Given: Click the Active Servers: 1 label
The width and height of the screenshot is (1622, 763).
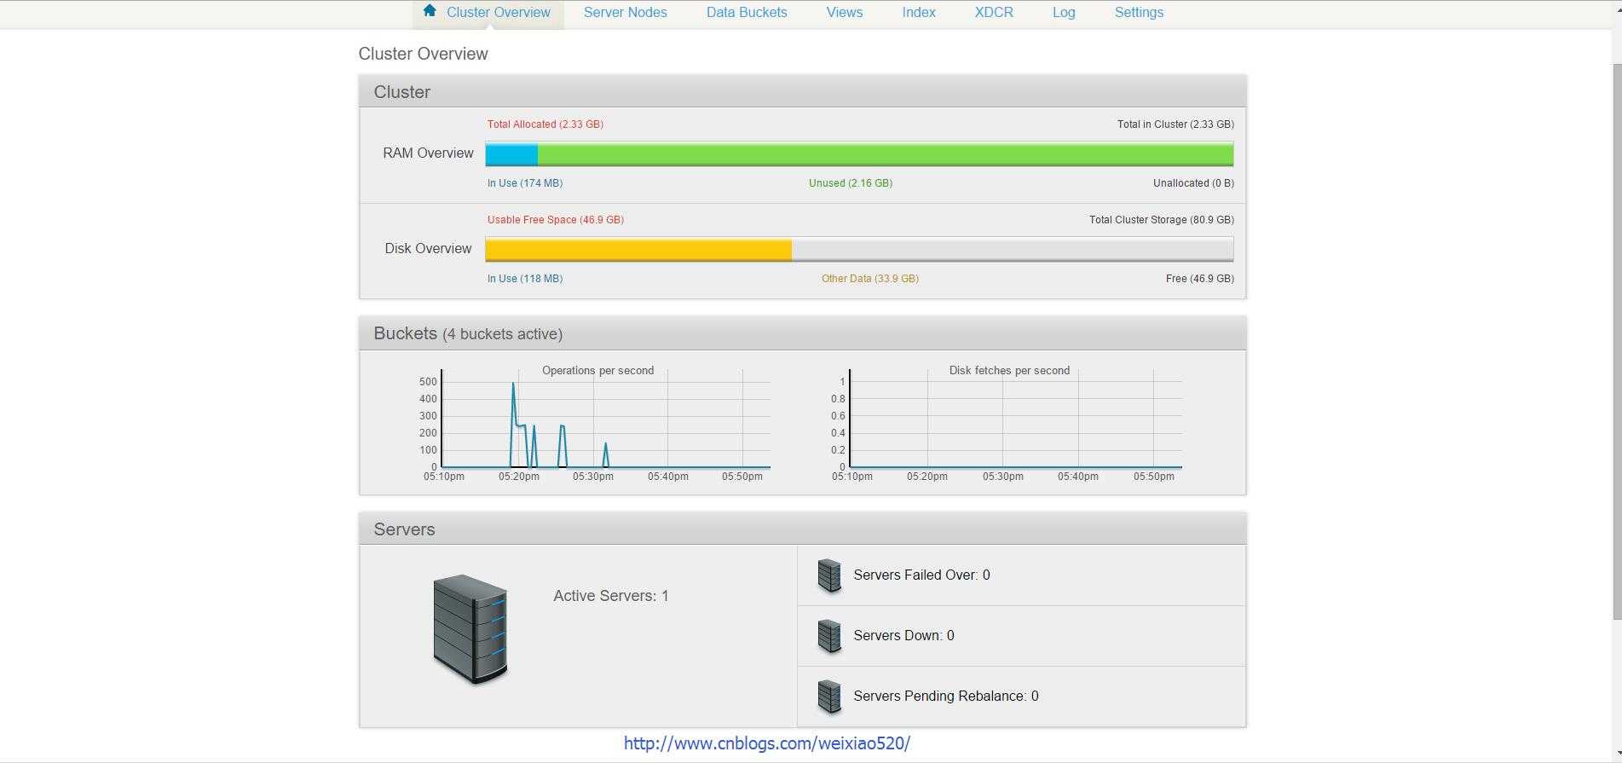Looking at the screenshot, I should 611,596.
